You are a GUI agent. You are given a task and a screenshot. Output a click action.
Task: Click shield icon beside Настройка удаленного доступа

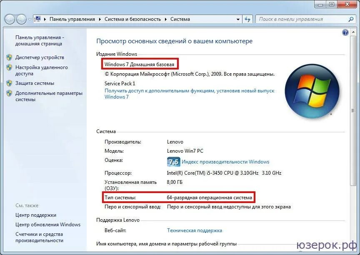tap(9, 67)
